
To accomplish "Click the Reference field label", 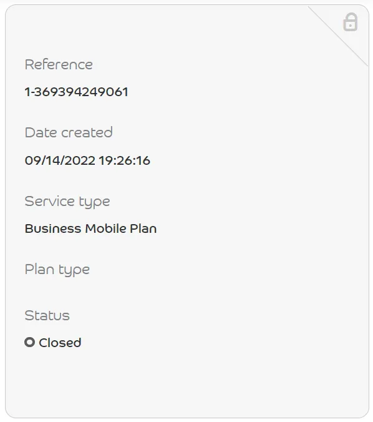I will click(x=59, y=64).
